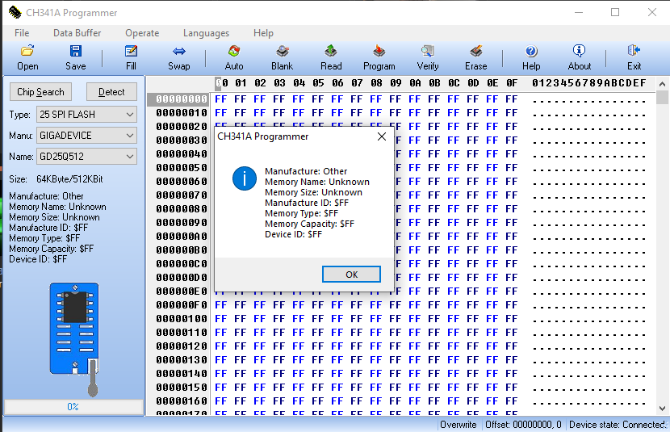Select address row 00000140
670x432 pixels.
[x=181, y=374]
